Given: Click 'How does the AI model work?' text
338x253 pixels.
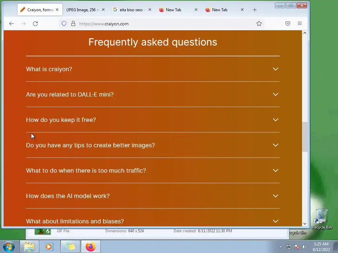Looking at the screenshot, I should [68, 196].
